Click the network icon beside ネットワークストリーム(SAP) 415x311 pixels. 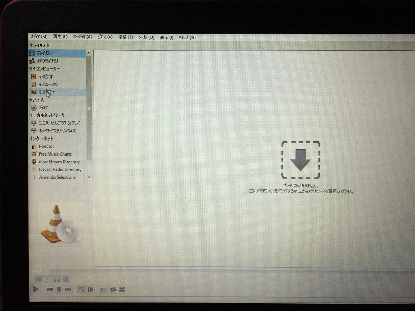click(34, 131)
